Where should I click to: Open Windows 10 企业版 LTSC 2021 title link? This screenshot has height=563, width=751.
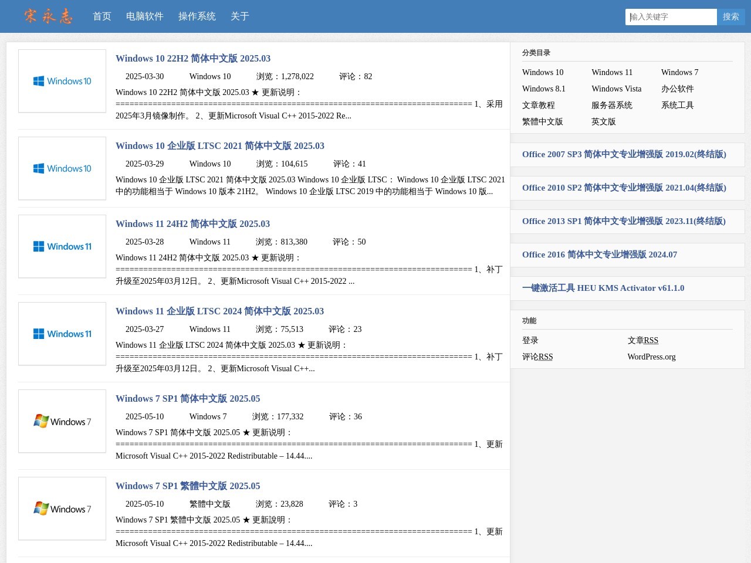pos(220,146)
